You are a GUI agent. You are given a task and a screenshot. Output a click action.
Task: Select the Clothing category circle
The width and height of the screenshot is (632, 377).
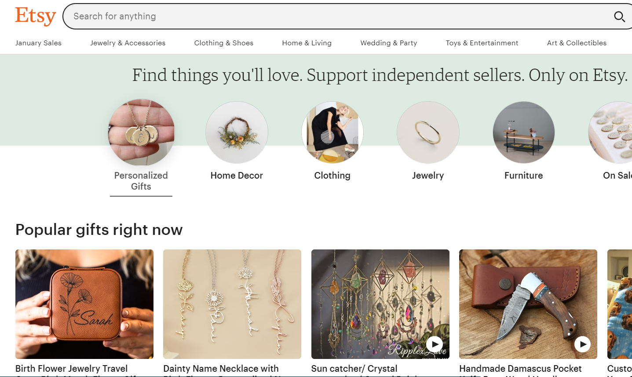point(332,132)
